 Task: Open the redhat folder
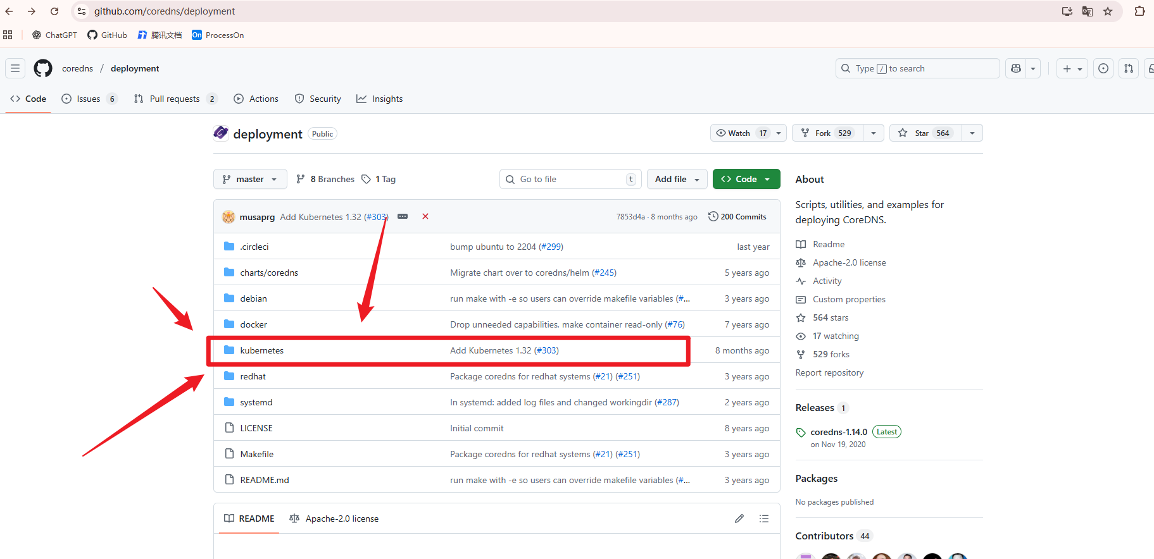pos(253,376)
